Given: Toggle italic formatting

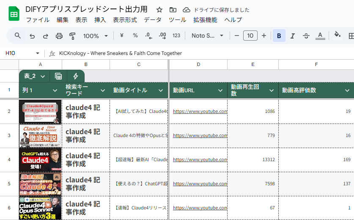Looking at the screenshot, I should tap(292, 36).
